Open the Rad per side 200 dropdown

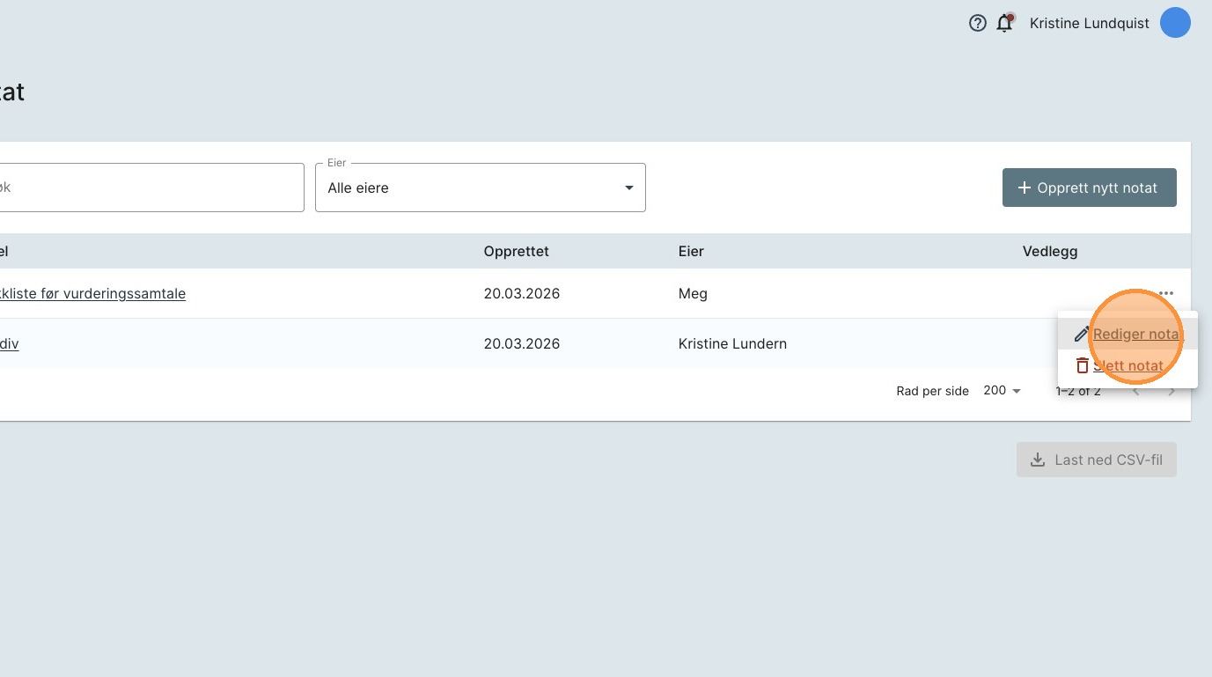click(1002, 391)
